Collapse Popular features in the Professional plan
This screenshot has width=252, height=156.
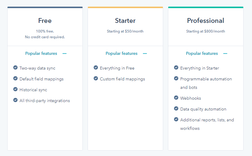coord(202,53)
